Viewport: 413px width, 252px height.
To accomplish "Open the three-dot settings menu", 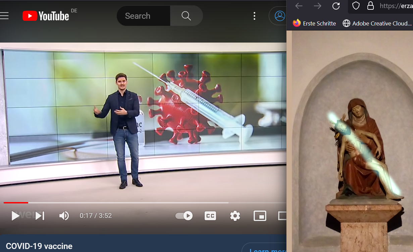I will 254,16.
